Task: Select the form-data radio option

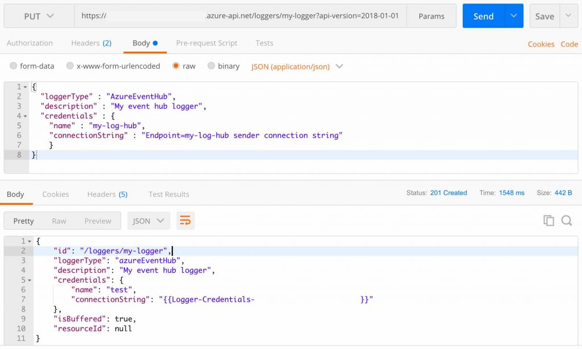Action: [x=14, y=66]
